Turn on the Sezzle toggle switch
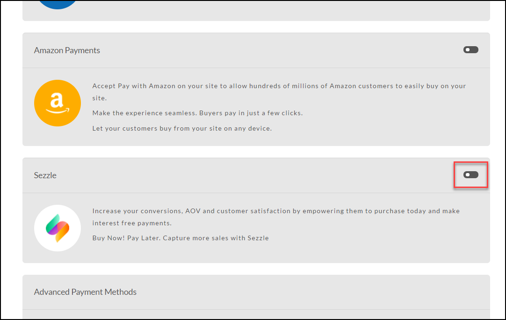Viewport: 506px width, 320px height. 471,175
